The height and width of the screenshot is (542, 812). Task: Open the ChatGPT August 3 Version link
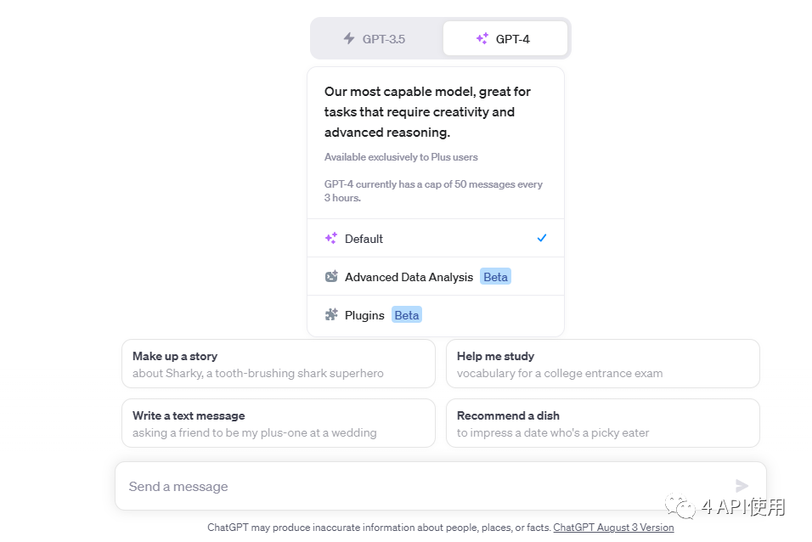(613, 528)
